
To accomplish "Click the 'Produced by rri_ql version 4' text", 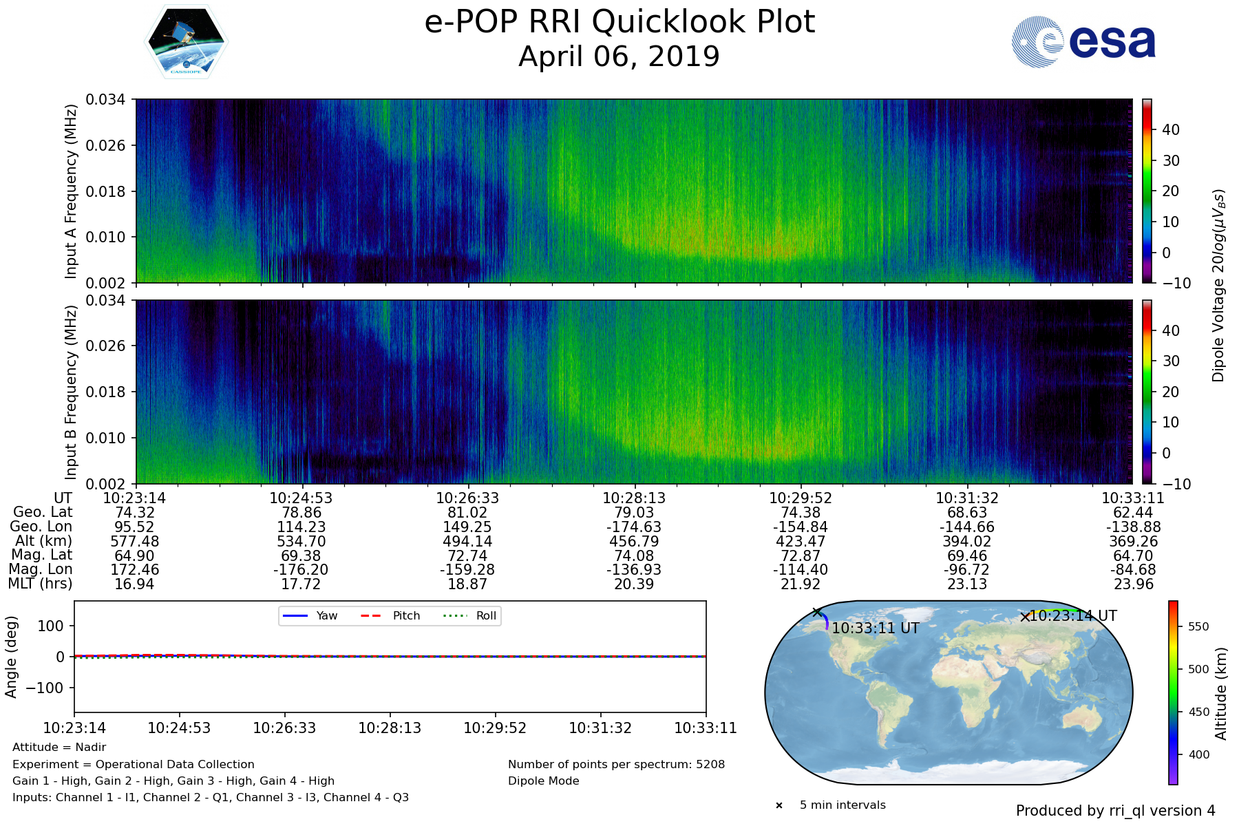I will (x=1115, y=811).
